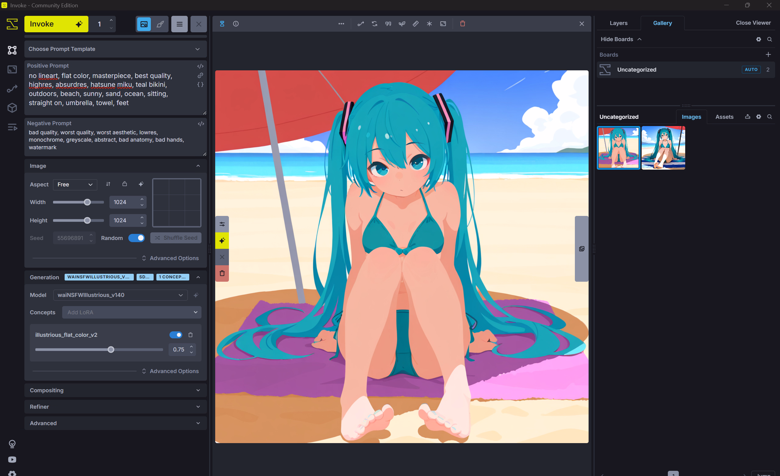The height and width of the screenshot is (476, 780).
Task: Click the upscale image icon in toolbar
Action: tap(443, 24)
